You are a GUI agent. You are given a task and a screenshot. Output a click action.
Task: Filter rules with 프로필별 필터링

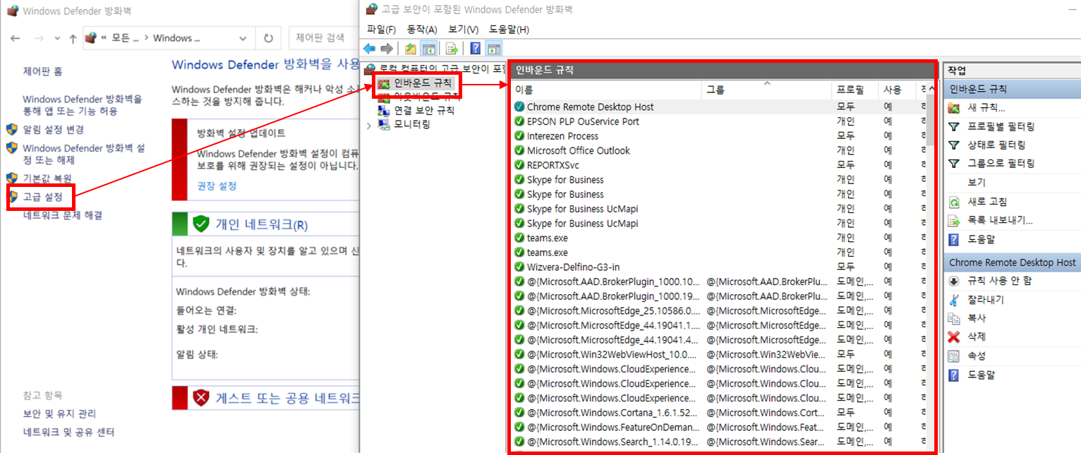1001,126
